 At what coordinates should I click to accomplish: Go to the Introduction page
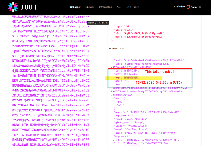click(105, 7)
